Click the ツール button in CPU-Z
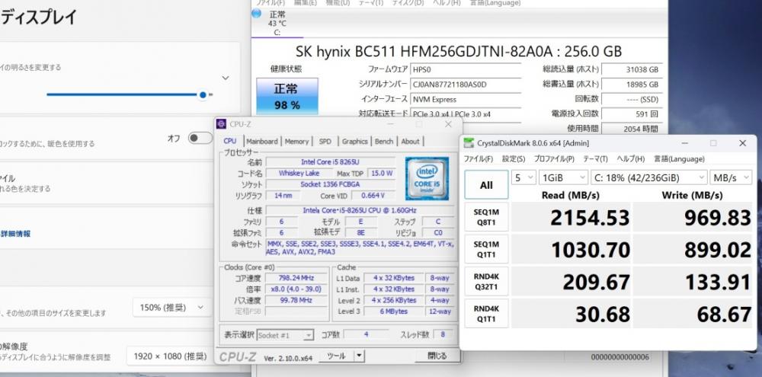Image resolution: width=762 pixels, height=377 pixels. point(336,356)
